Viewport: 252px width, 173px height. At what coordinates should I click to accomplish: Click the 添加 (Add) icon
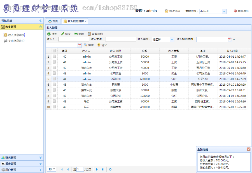50,34
